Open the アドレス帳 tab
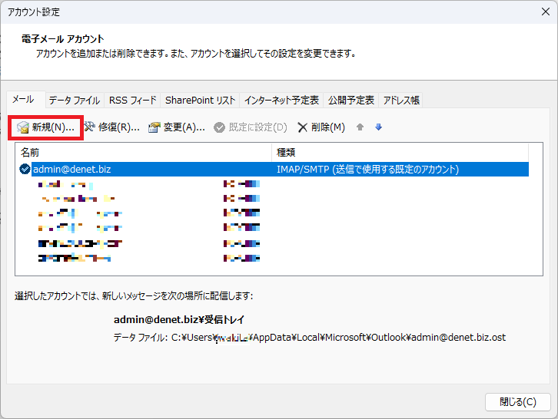Image resolution: width=558 pixels, height=419 pixels. pos(401,101)
